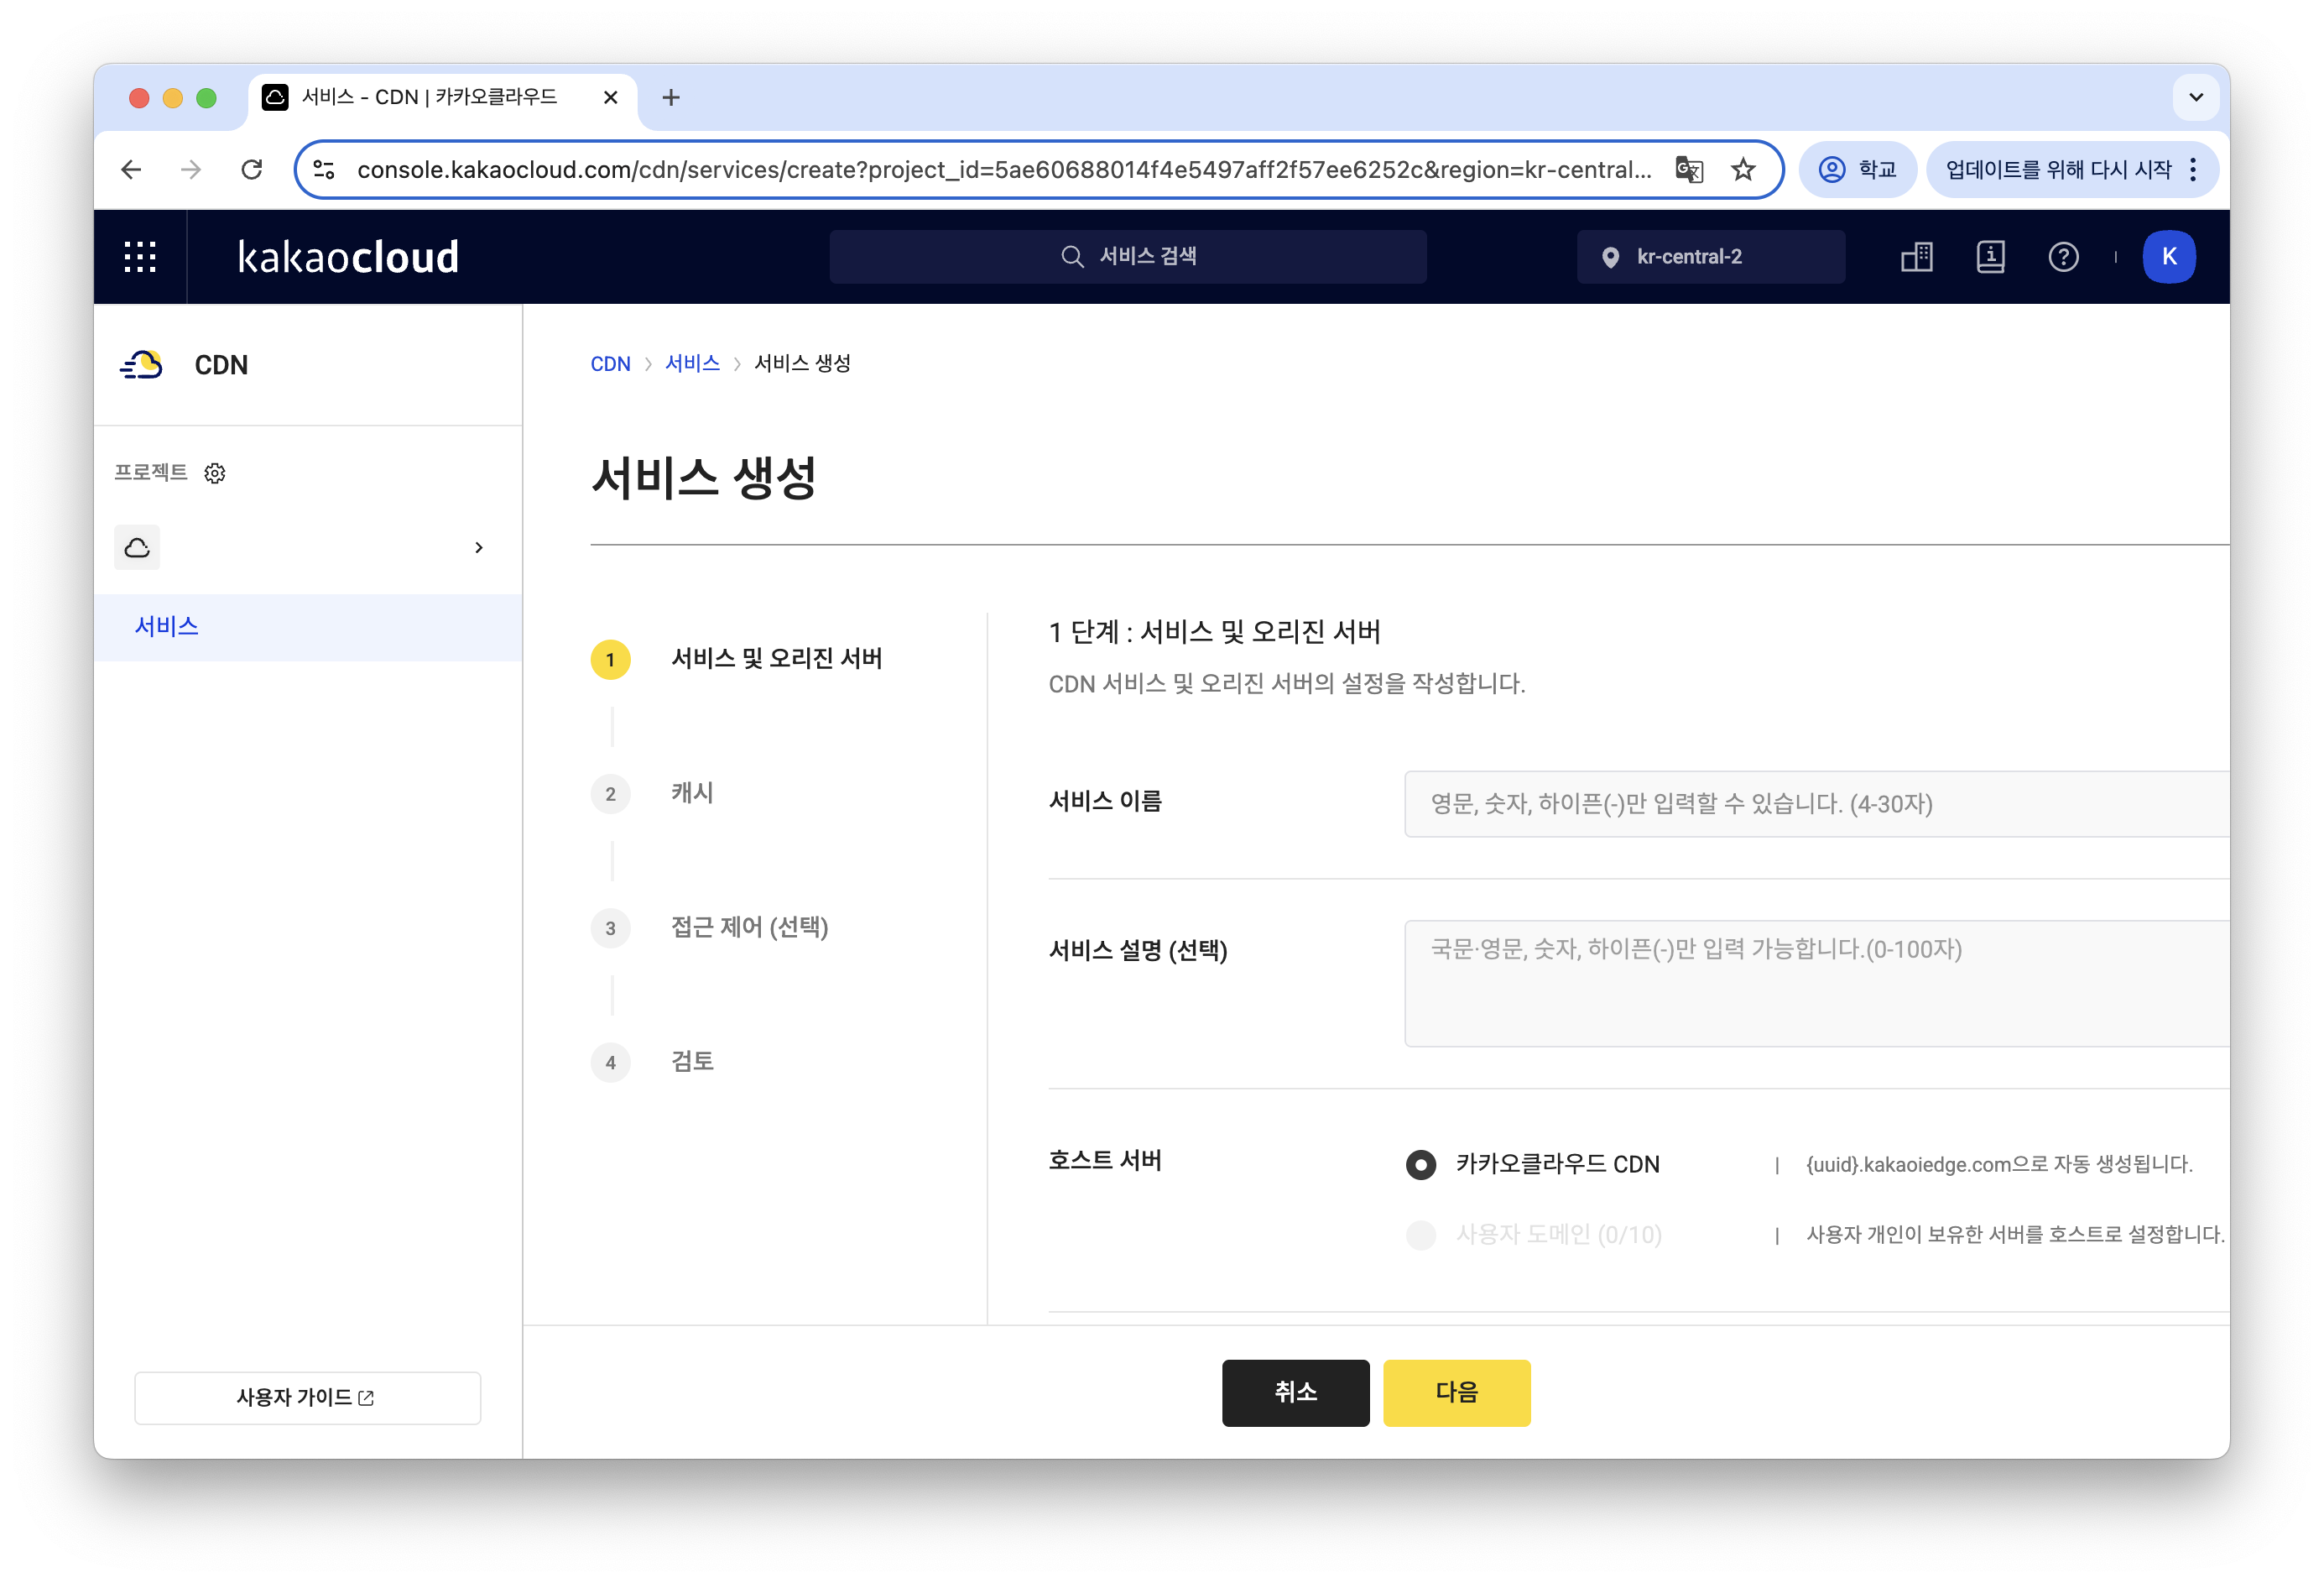Screen dimensions: 2324x1583
Task: Click the project cloud icon in sidebar
Action: click(x=137, y=547)
